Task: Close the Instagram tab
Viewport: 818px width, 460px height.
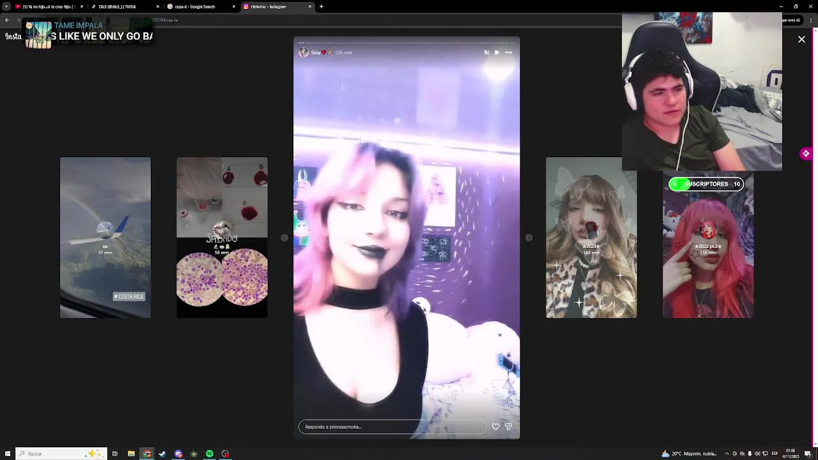Action: [310, 6]
